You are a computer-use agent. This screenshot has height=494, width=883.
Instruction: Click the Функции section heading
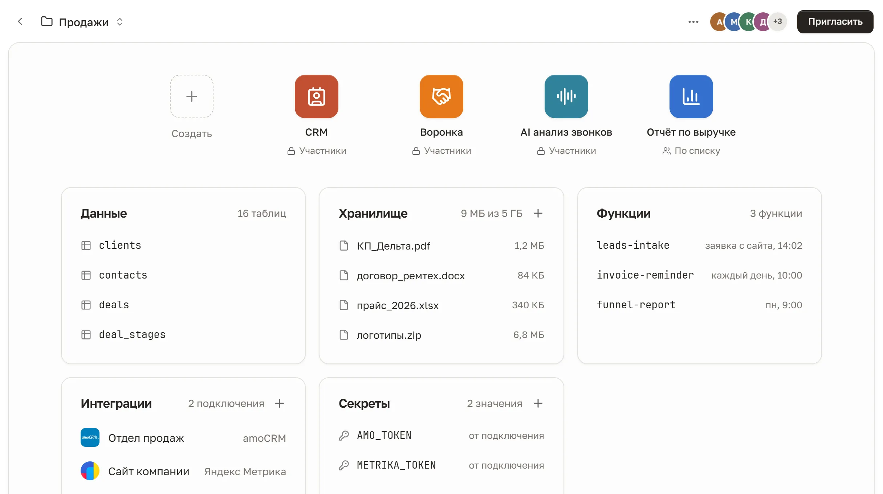[x=623, y=213]
